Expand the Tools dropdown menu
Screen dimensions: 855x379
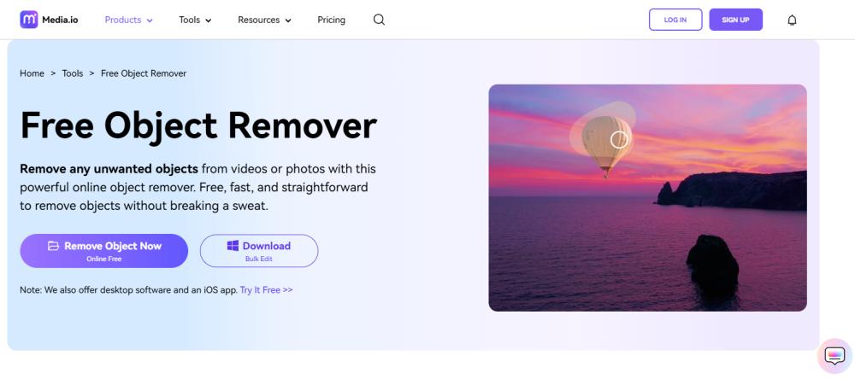(195, 20)
